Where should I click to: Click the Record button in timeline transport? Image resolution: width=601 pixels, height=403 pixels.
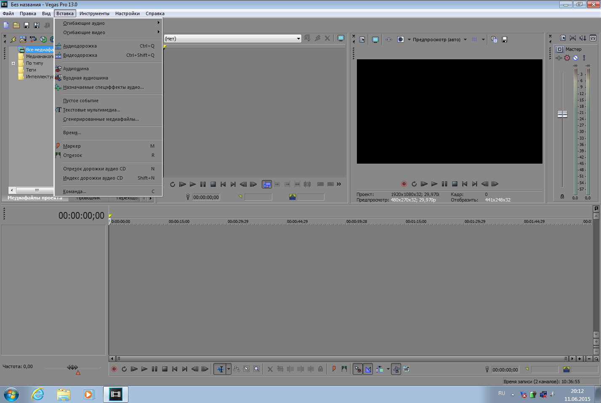[114, 369]
